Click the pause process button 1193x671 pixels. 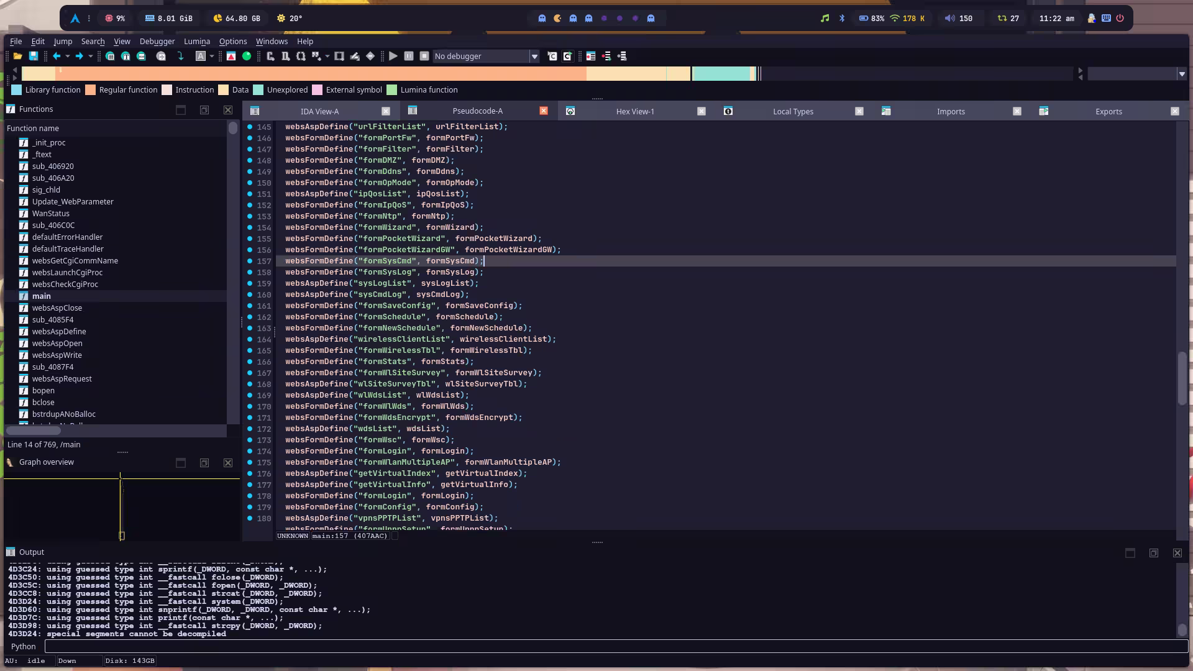point(409,57)
